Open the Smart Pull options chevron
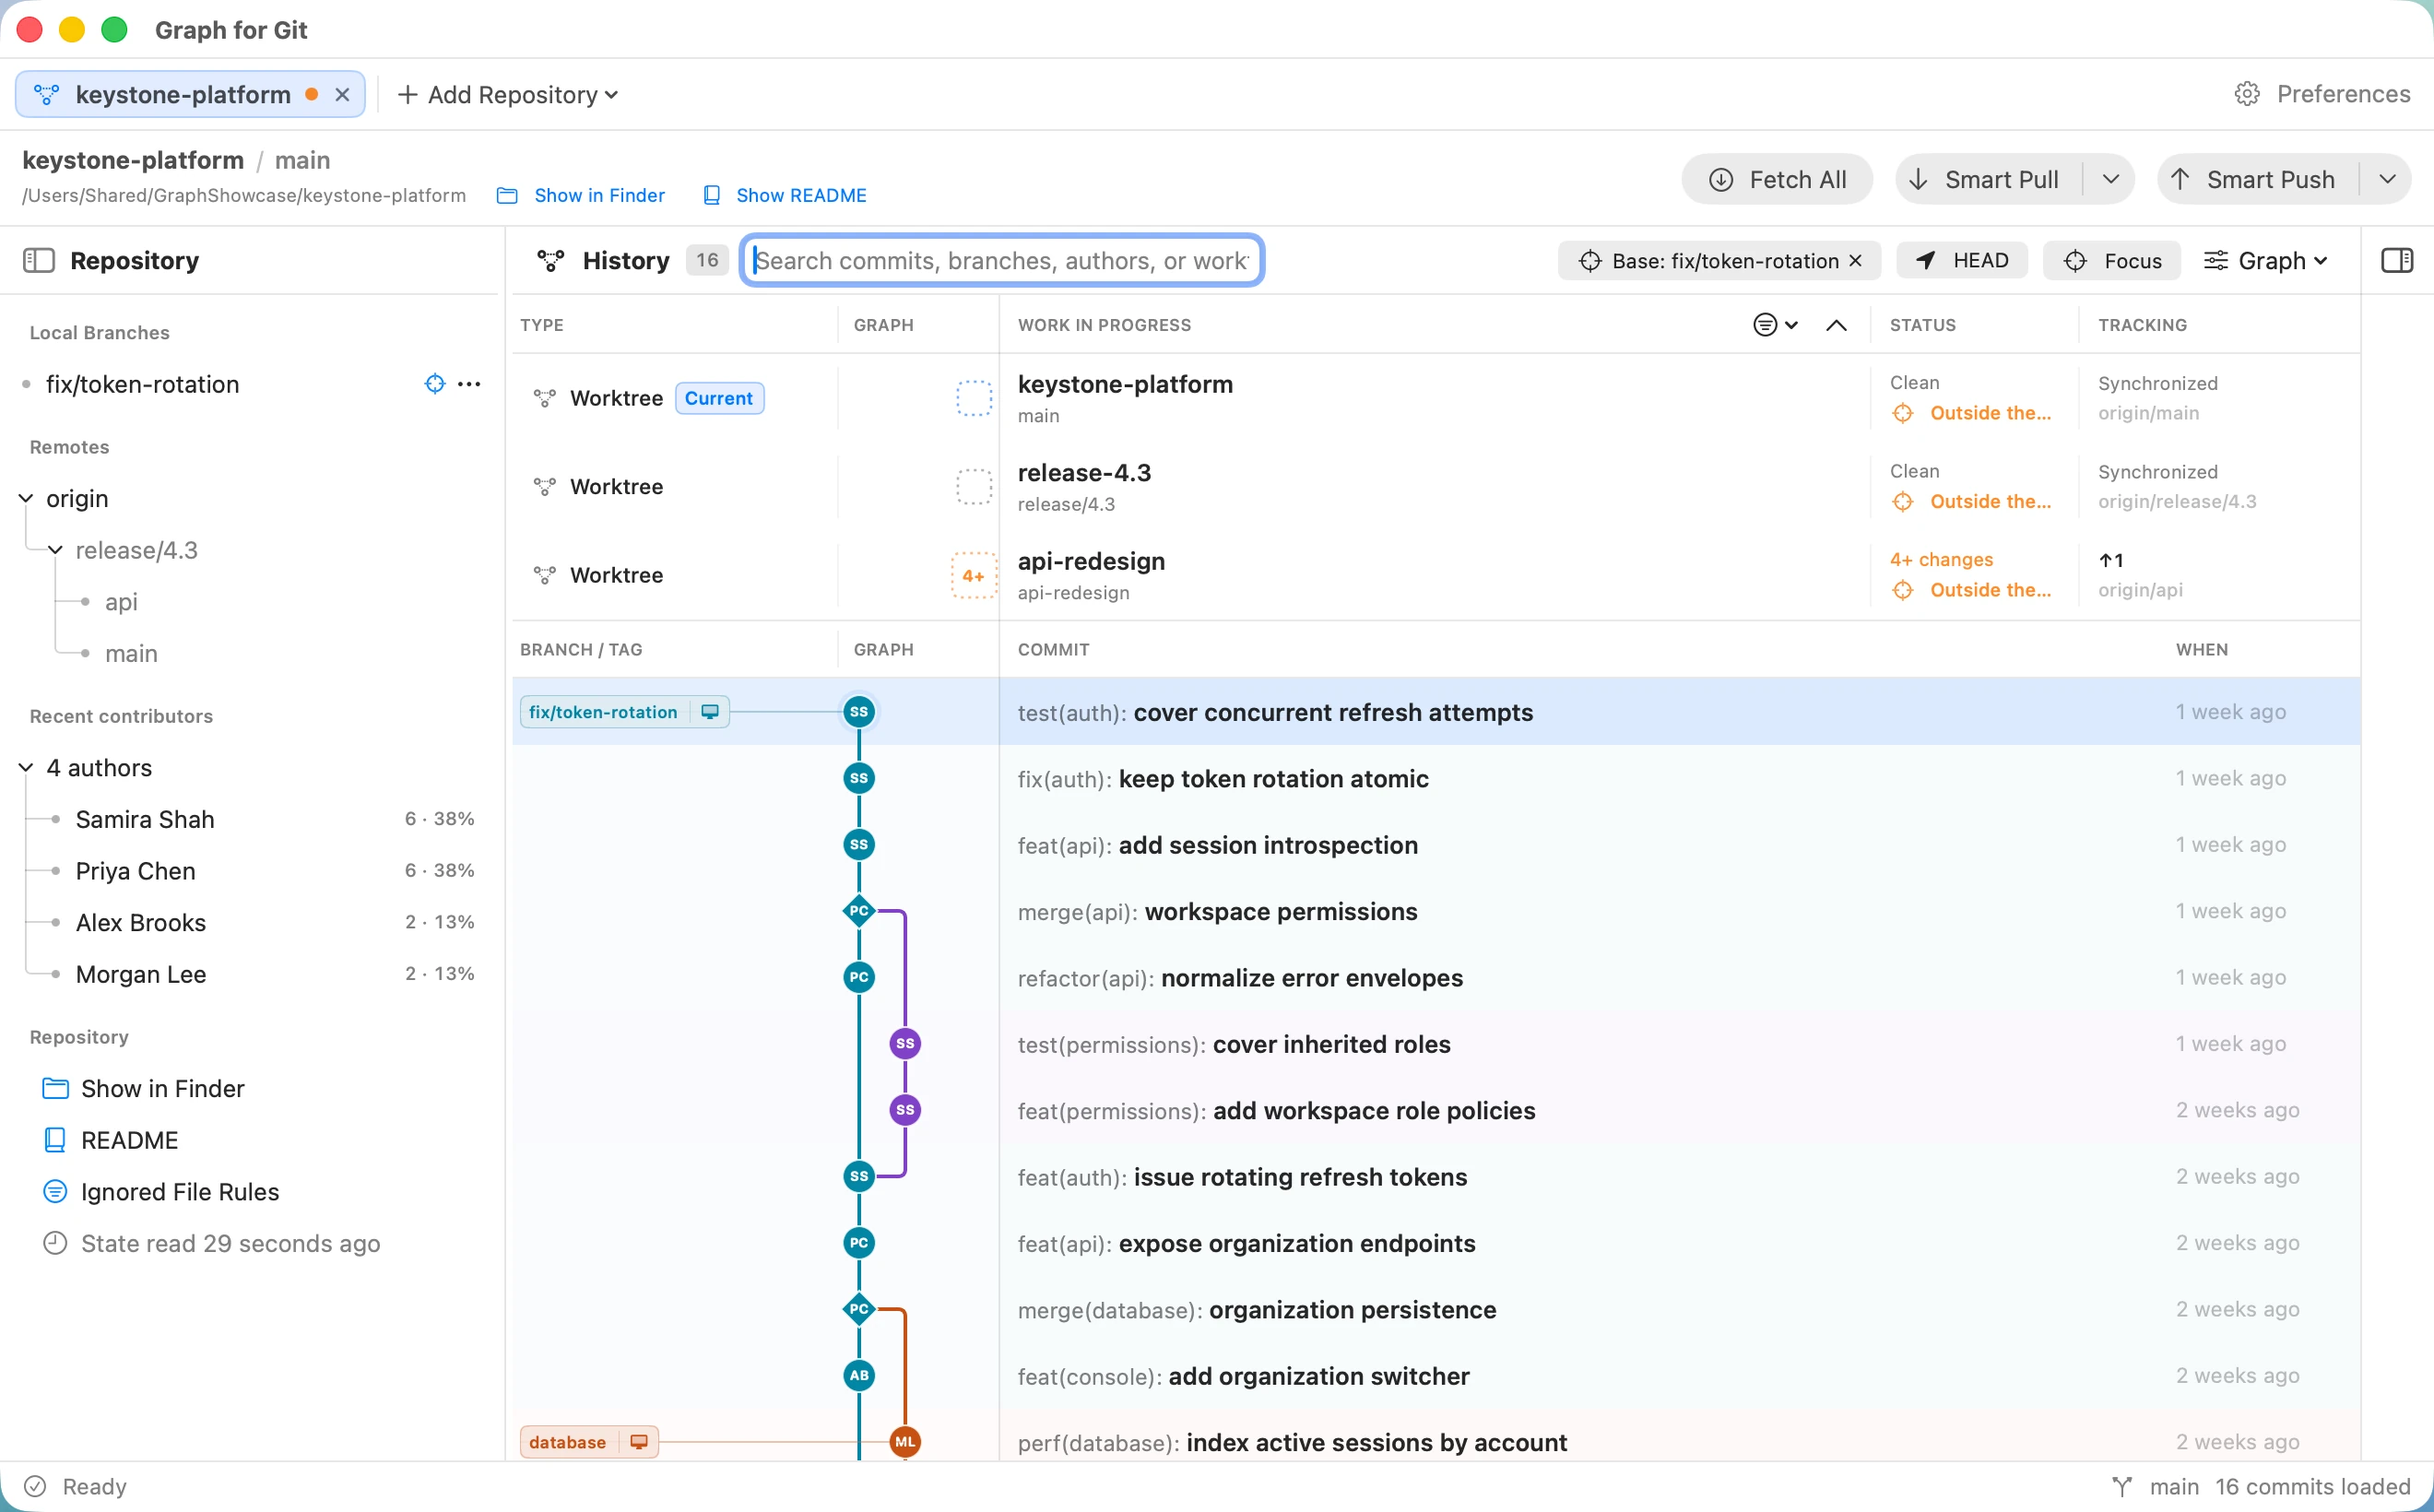2434x1512 pixels. tap(2110, 180)
